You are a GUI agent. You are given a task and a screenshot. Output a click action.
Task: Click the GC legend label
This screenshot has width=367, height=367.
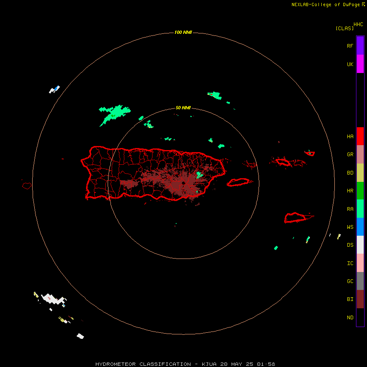tap(350, 281)
